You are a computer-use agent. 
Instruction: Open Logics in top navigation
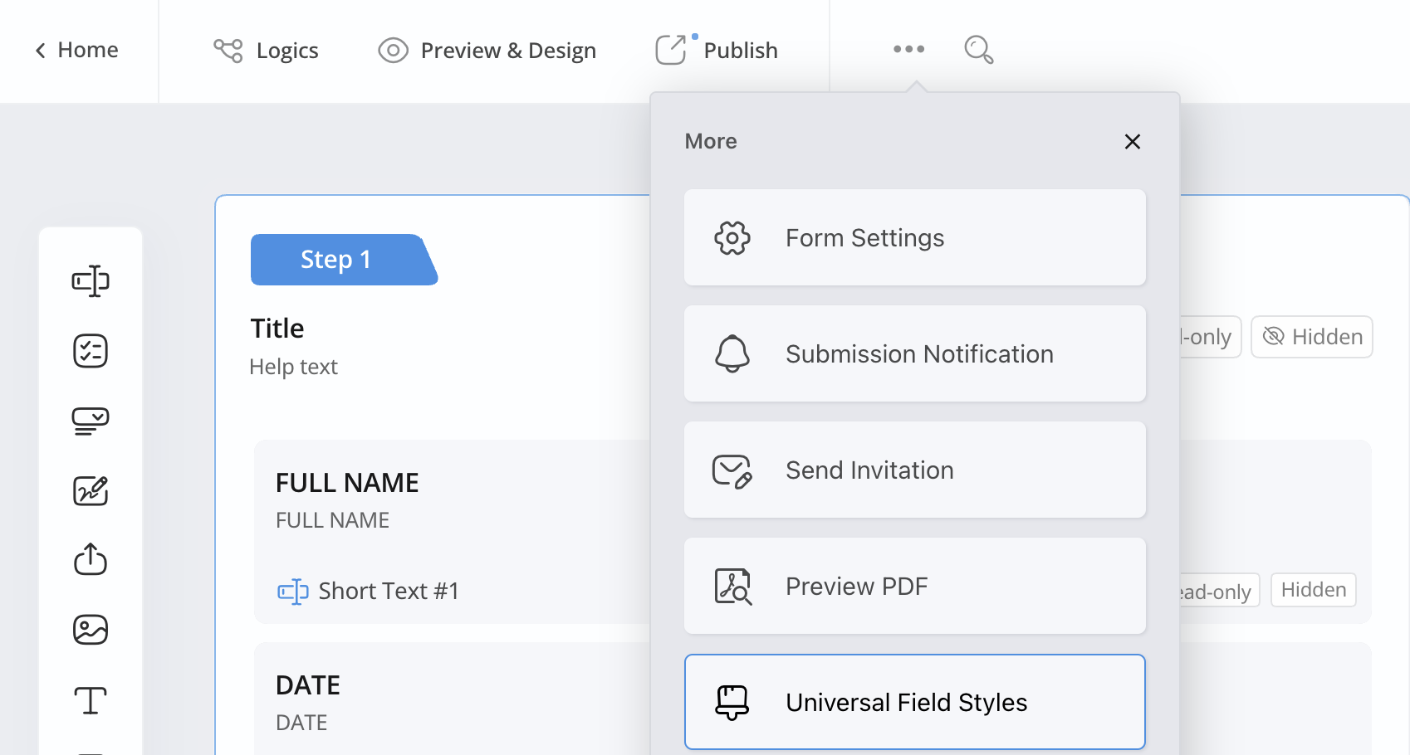click(x=266, y=51)
